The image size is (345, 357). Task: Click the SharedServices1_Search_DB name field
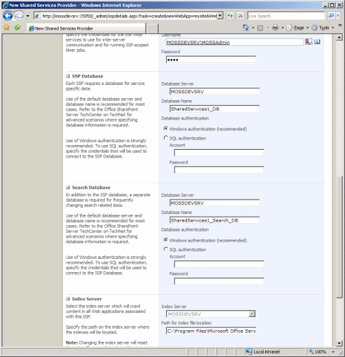[x=215, y=220]
